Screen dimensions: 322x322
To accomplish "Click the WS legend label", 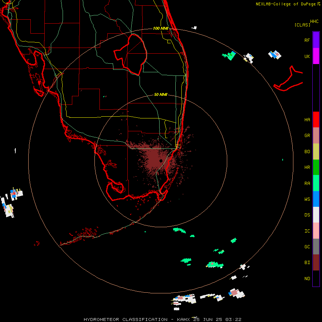I will pyautogui.click(x=307, y=199).
